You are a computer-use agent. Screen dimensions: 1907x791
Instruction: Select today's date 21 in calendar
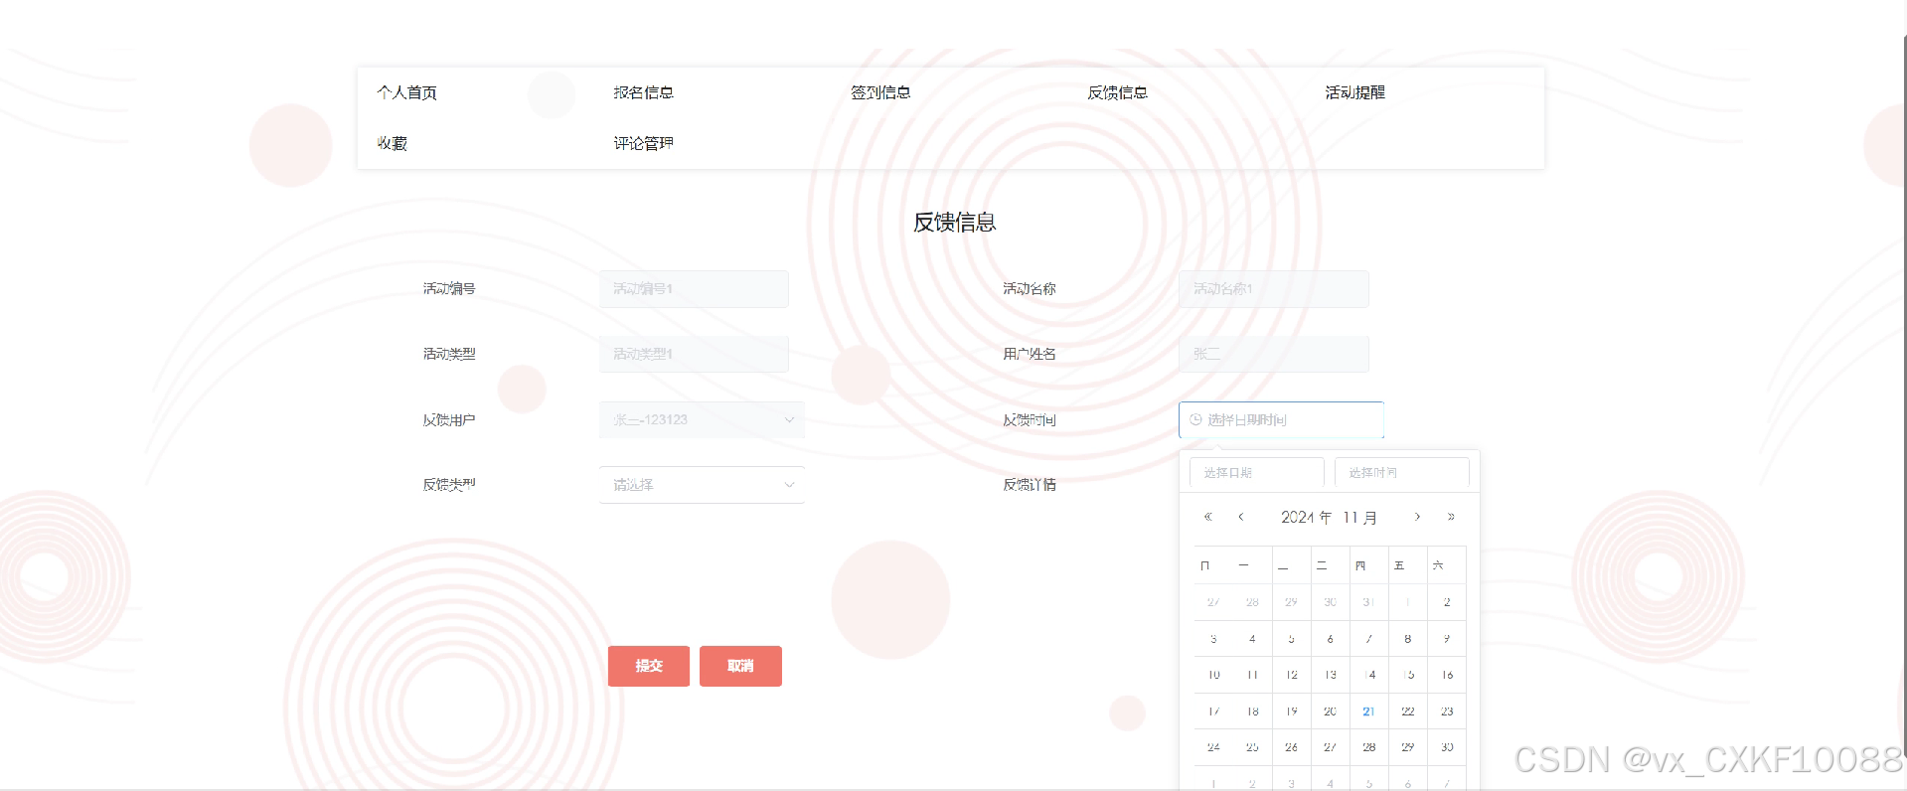(x=1368, y=712)
